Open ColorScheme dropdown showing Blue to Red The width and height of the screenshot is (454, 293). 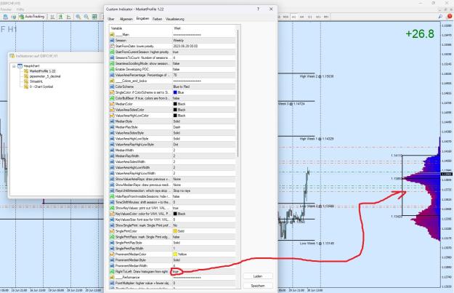[x=204, y=87]
